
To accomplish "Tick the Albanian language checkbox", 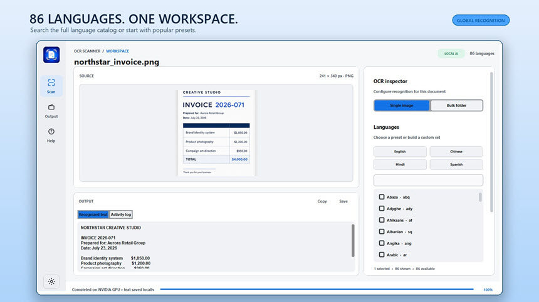I will [382, 232].
